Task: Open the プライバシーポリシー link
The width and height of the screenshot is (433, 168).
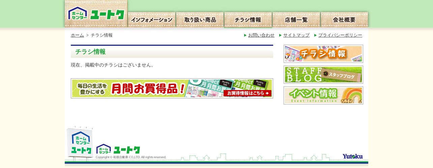Action: [x=340, y=35]
